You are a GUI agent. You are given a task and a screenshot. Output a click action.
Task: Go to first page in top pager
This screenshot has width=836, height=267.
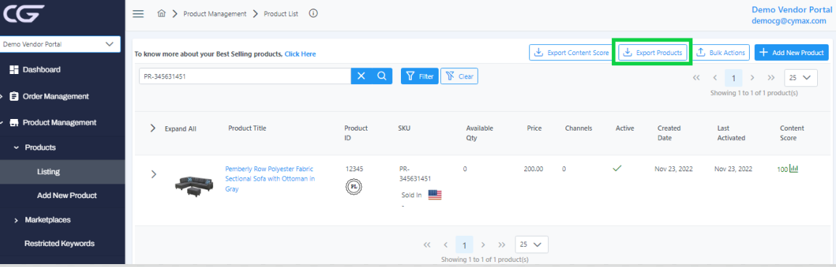(696, 78)
